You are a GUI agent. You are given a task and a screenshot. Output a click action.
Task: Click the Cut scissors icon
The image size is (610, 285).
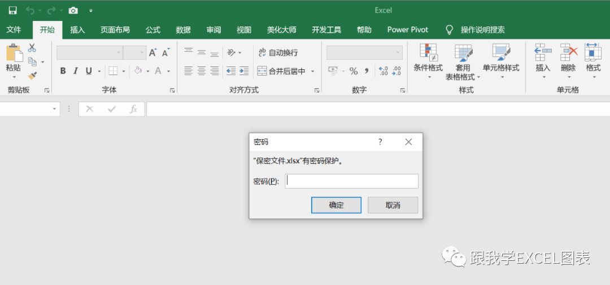[32, 48]
